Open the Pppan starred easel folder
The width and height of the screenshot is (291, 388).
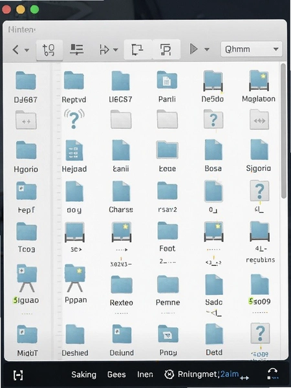pyautogui.click(x=75, y=278)
